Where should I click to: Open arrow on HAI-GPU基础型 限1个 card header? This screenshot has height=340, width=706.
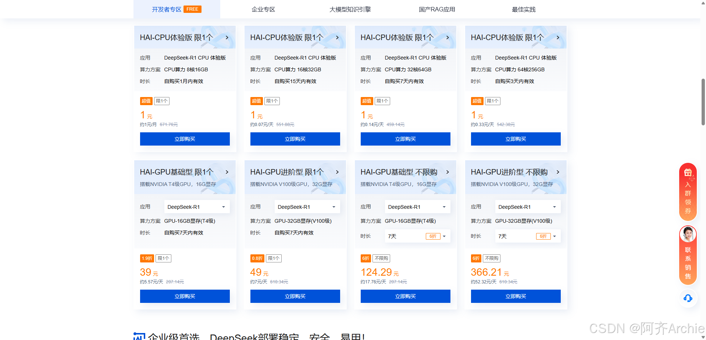click(x=227, y=172)
